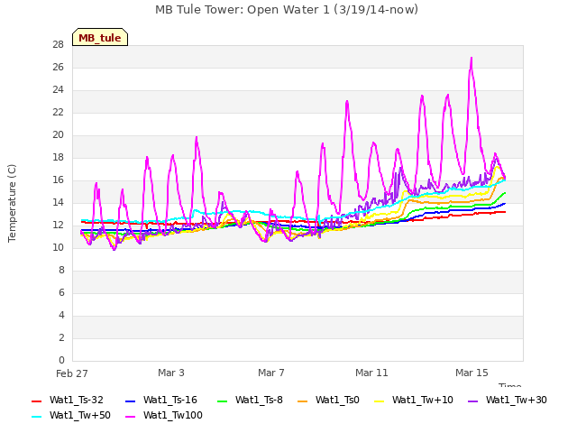Click the Mar 7 x-axis label
Image resolution: width=577 pixels, height=433 pixels.
pos(271,373)
